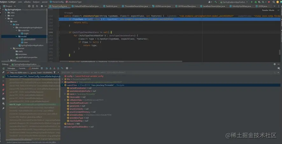Click Run with Coverage icon in top toolbar
This screenshot has width=282, height=144.
pyautogui.click(x=259, y=2)
